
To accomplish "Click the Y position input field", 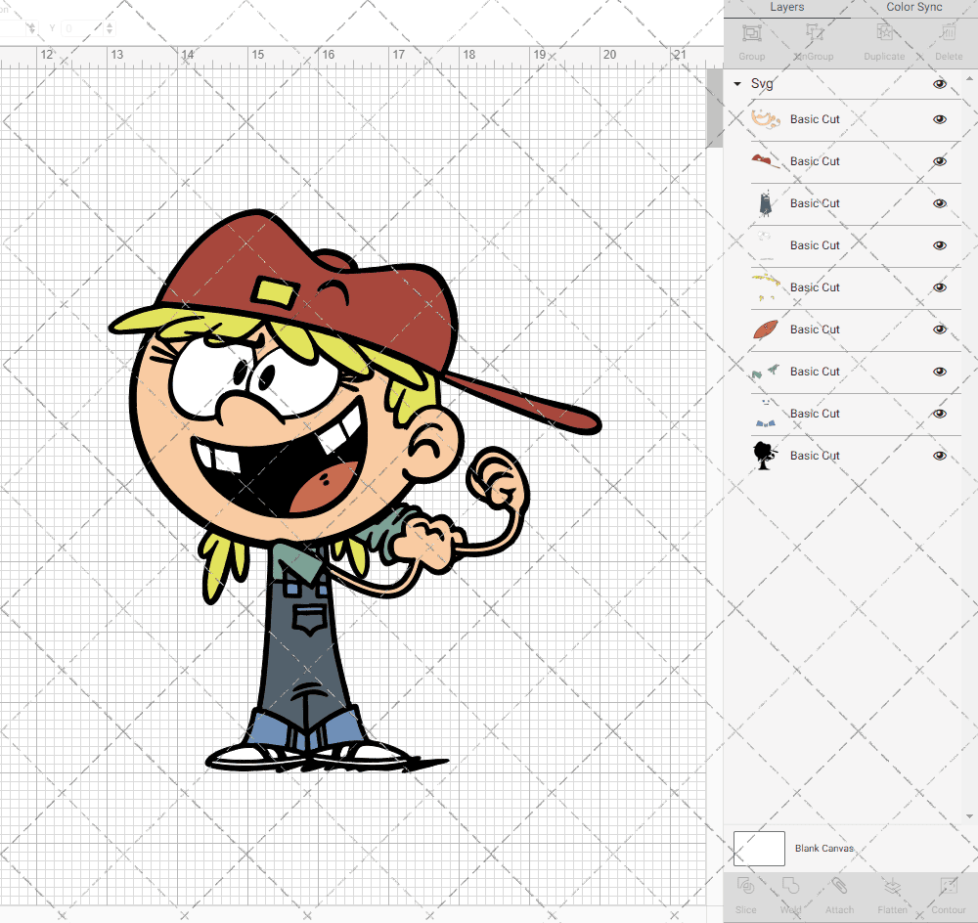I will [81, 28].
